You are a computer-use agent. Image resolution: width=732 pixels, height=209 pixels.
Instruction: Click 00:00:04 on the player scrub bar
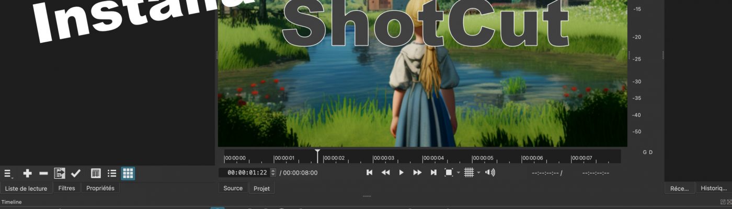coord(433,158)
